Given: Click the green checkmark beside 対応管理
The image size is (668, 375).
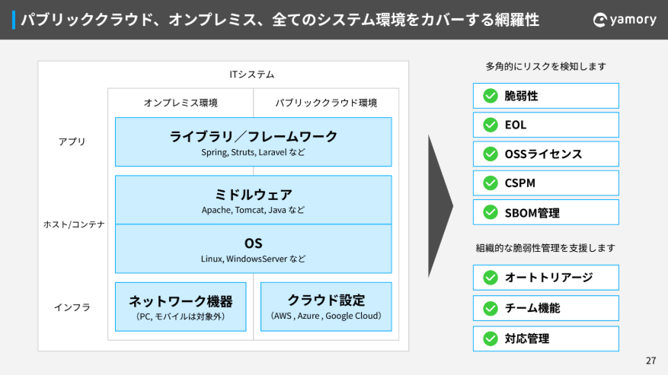Looking at the screenshot, I should pyautogui.click(x=490, y=338).
